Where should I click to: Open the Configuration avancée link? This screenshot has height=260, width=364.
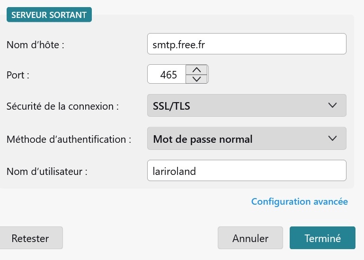(x=299, y=202)
